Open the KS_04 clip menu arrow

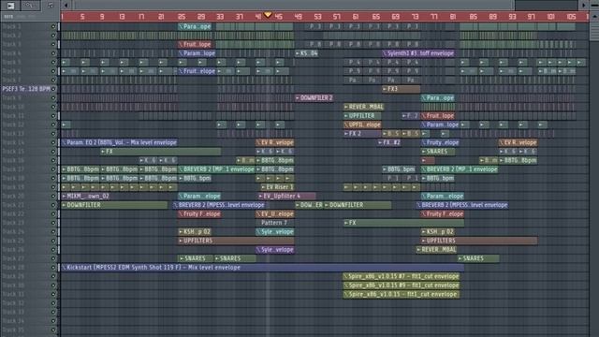pyautogui.click(x=298, y=53)
